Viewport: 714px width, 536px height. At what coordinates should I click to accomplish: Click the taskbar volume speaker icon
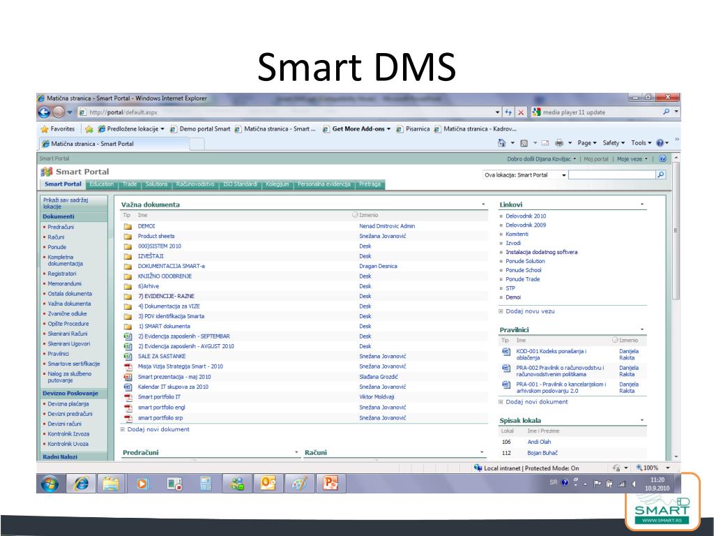pyautogui.click(x=634, y=484)
